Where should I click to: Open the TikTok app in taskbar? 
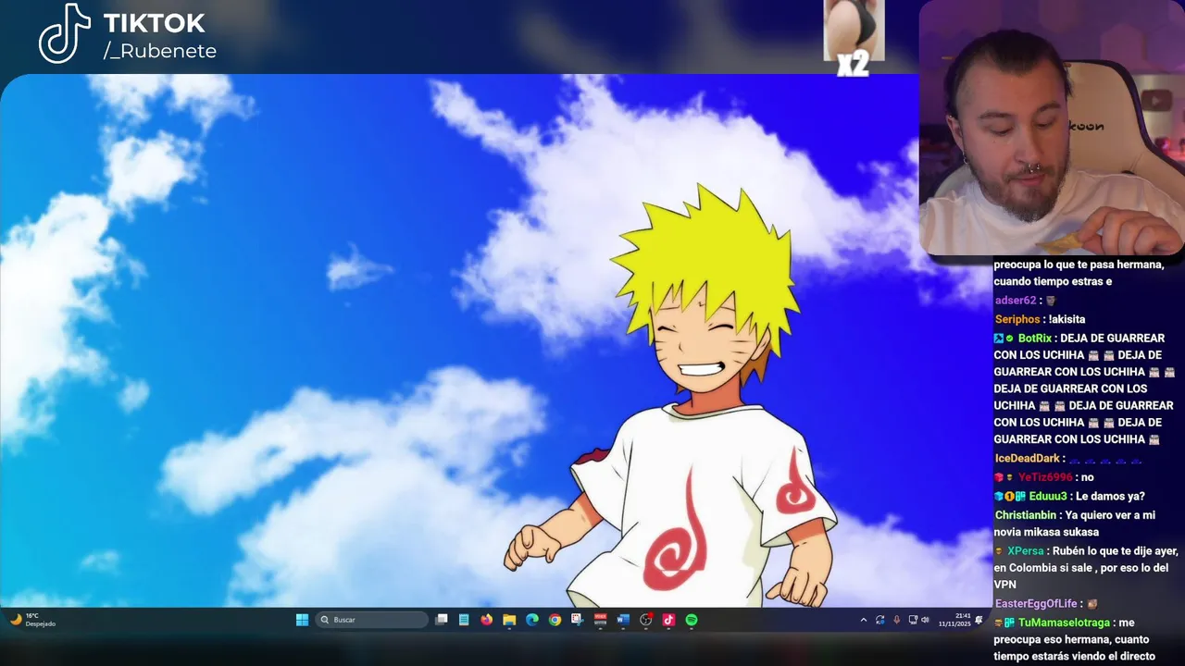[x=668, y=620]
